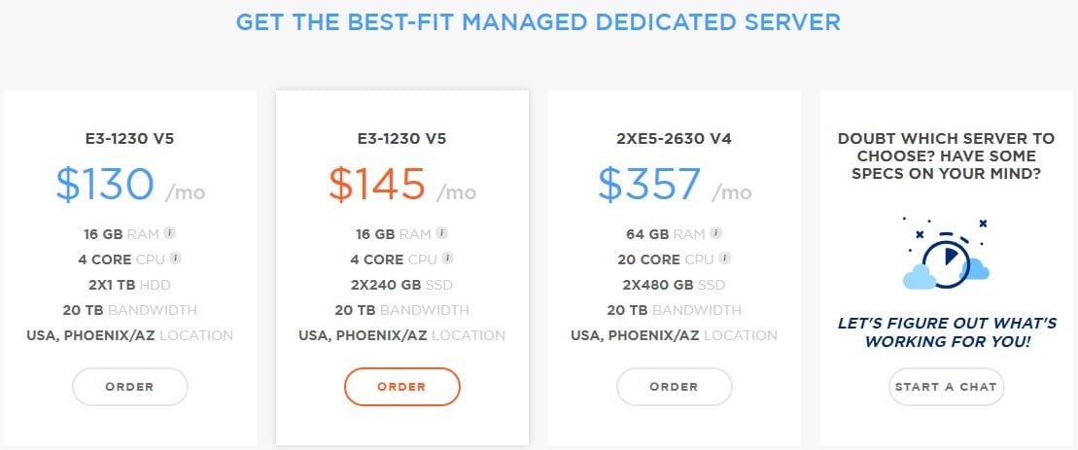Show RAM info tooltip on $357 plan
Viewport: 1078px width, 450px height.
[x=715, y=233]
